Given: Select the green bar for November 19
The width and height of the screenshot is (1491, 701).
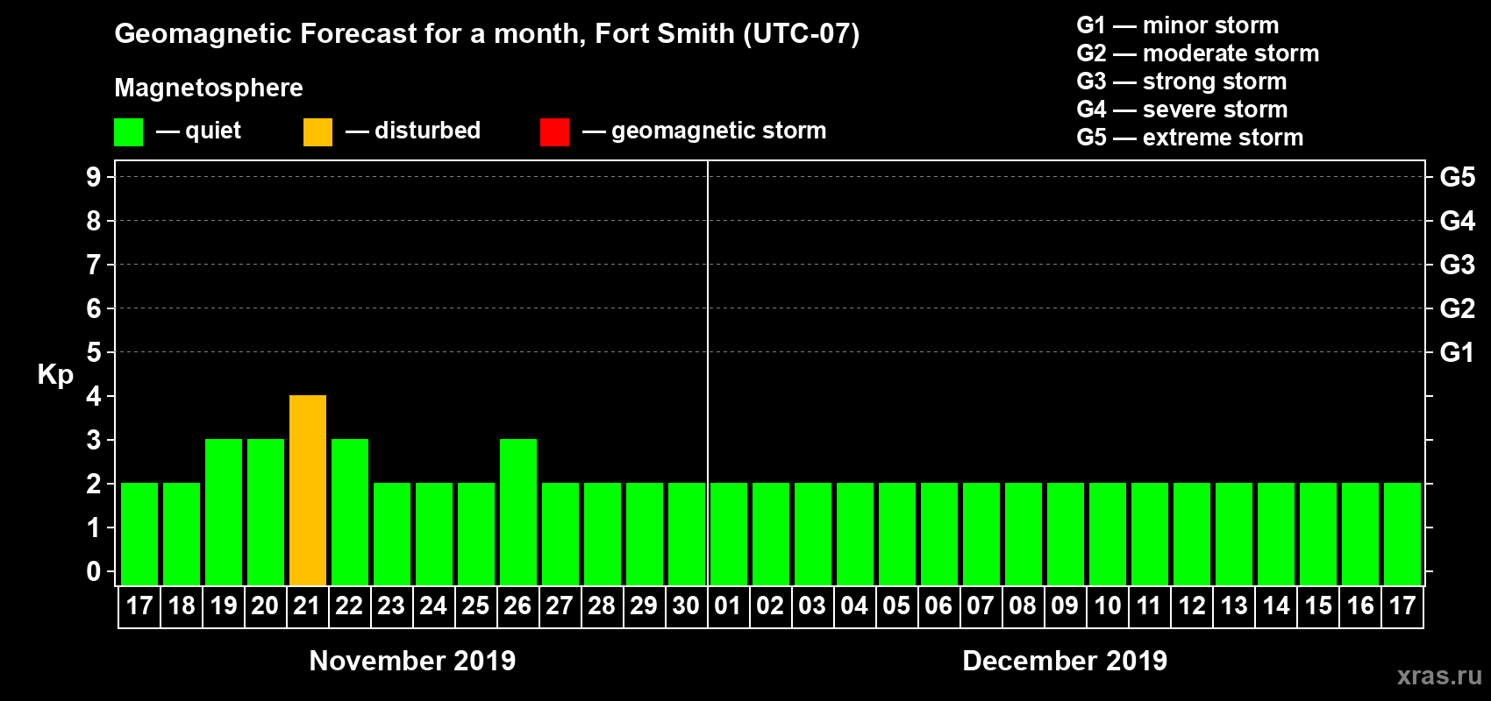Looking at the screenshot, I should pyautogui.click(x=224, y=512).
